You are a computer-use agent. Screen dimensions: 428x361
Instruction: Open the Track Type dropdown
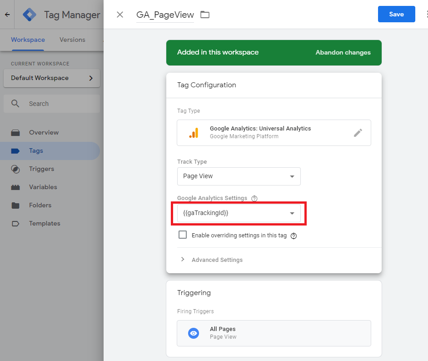point(239,176)
